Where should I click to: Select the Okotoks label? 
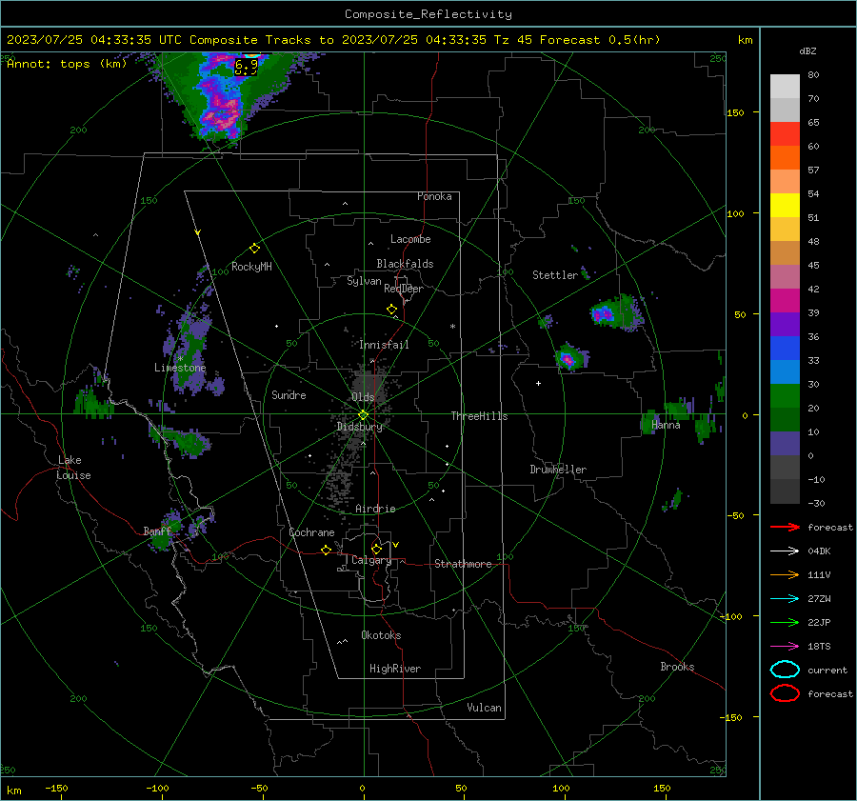tap(381, 635)
